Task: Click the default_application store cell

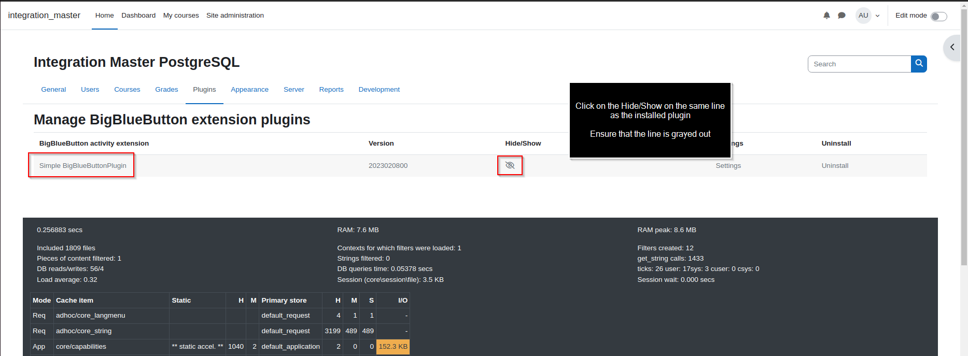Action: 290,347
